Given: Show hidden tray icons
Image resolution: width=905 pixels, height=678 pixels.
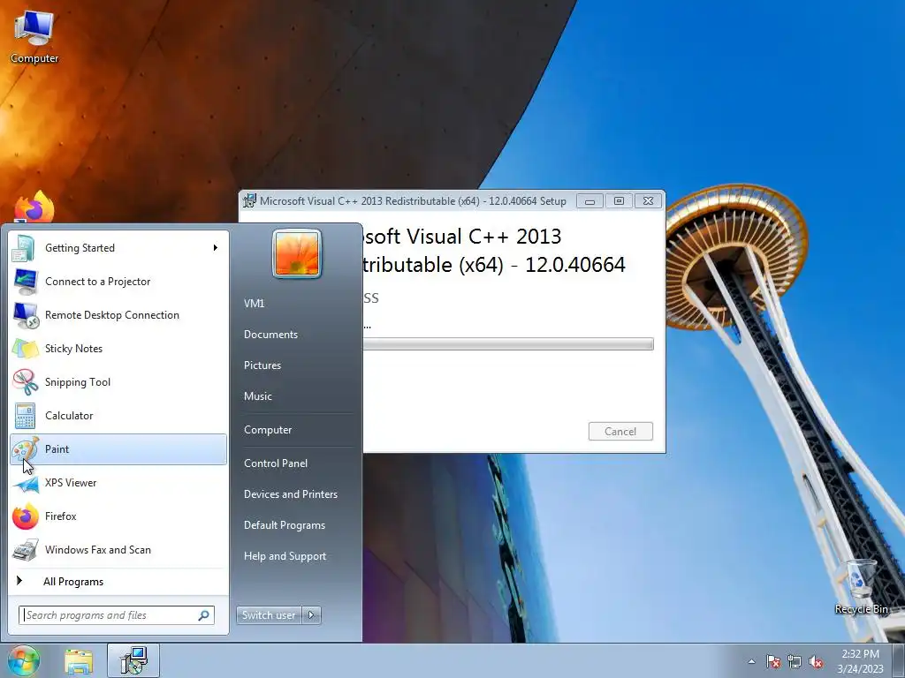Looking at the screenshot, I should [751, 661].
